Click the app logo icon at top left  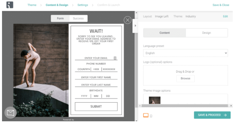tap(10, 5)
